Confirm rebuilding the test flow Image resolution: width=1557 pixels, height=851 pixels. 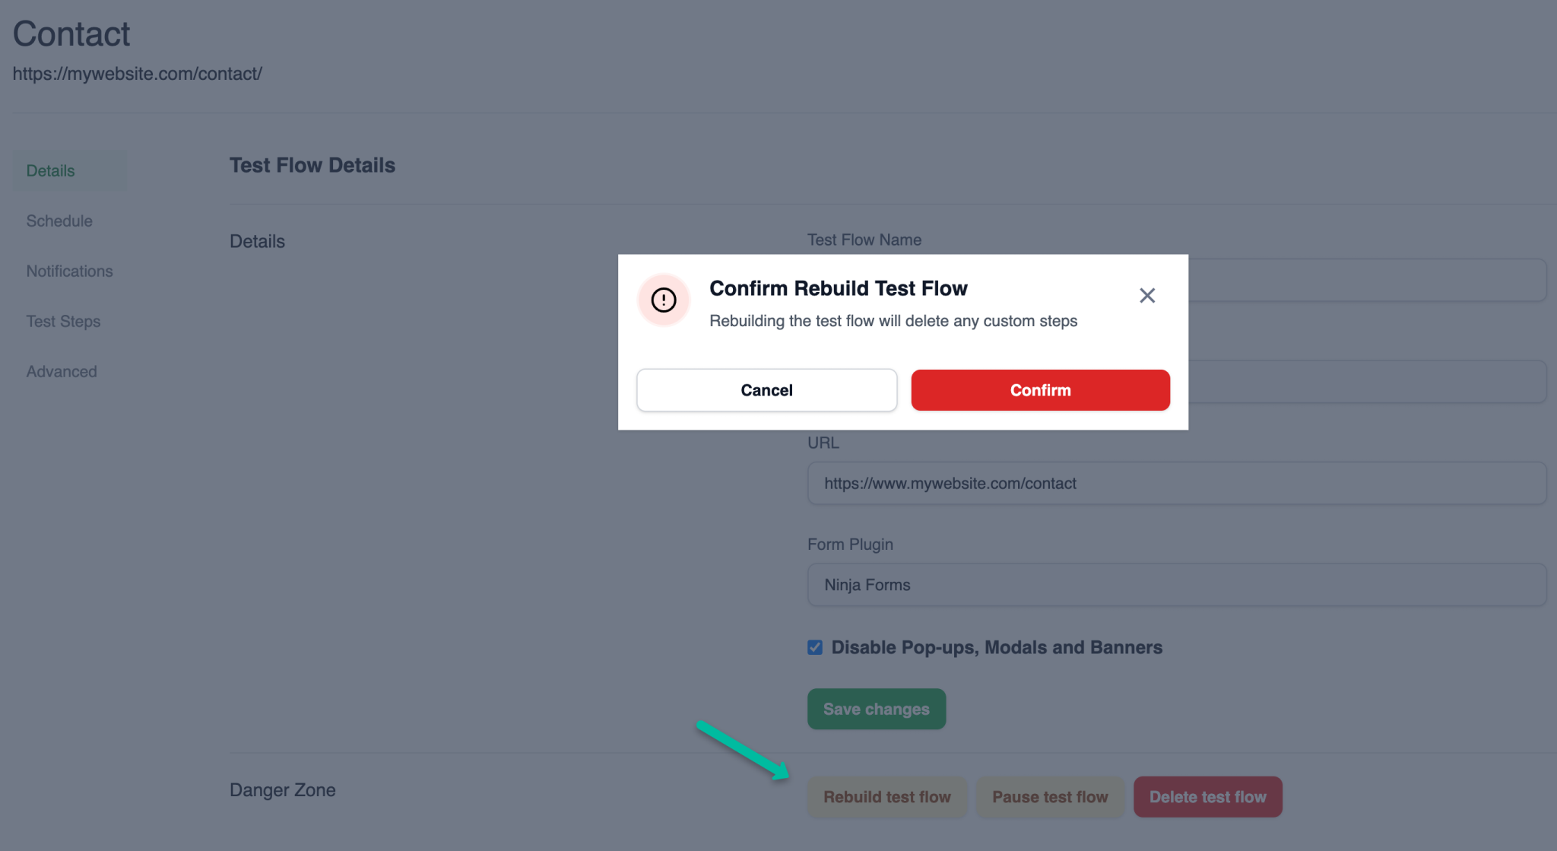1039,389
